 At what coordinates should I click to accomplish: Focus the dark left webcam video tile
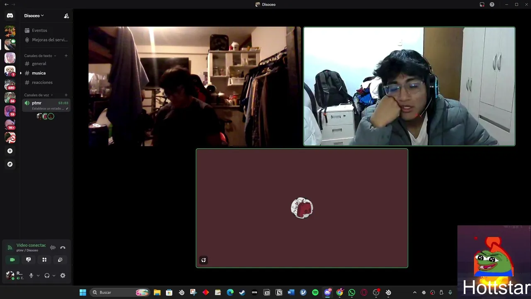[x=195, y=86]
